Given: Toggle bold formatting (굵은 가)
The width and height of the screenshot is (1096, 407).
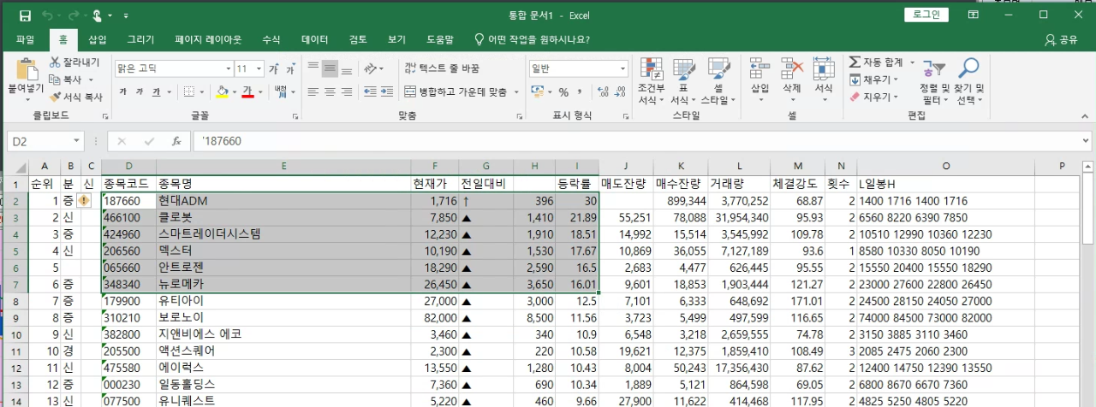Looking at the screenshot, I should click(122, 91).
